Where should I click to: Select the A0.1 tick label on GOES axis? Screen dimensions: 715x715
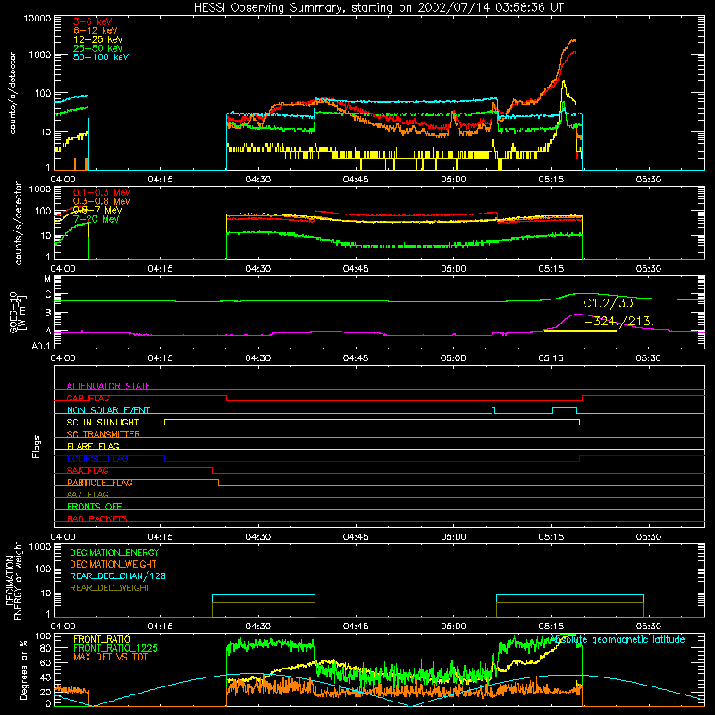[x=41, y=346]
